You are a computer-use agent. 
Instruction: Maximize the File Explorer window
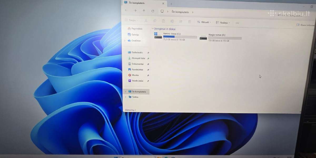(x=312, y=6)
